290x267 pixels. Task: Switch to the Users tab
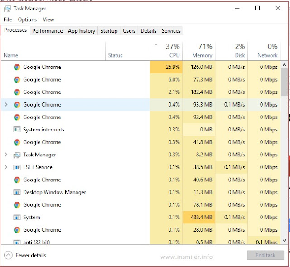pos(129,31)
